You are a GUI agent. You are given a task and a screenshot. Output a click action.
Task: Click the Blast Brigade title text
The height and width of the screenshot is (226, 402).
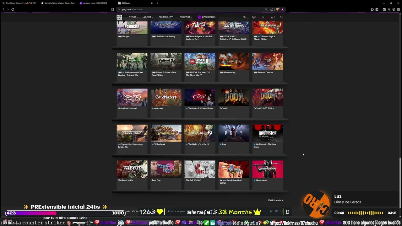tap(200, 38)
